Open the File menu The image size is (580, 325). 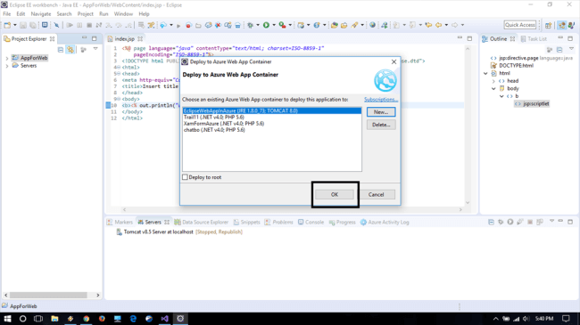[x=7, y=14]
